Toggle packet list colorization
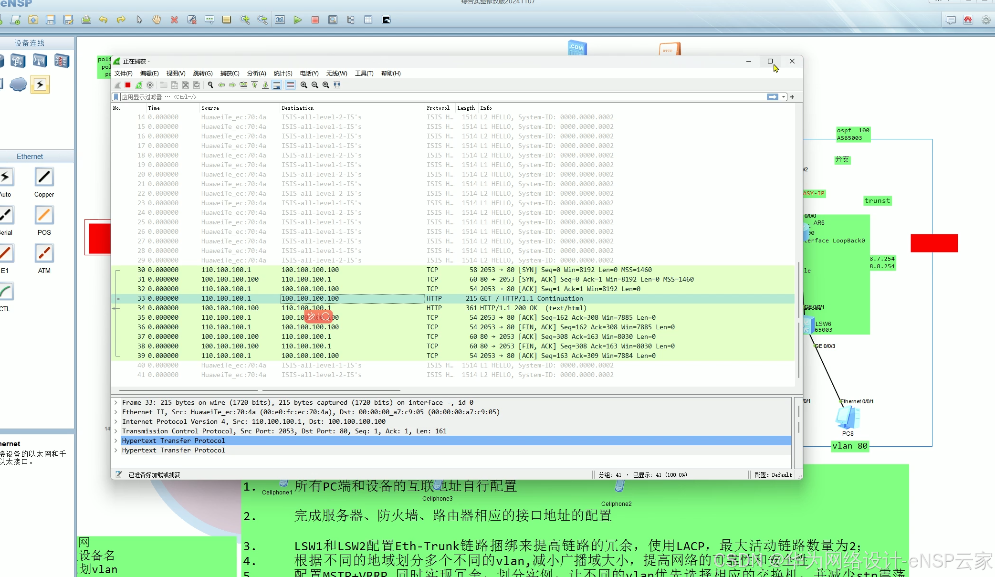 point(290,85)
